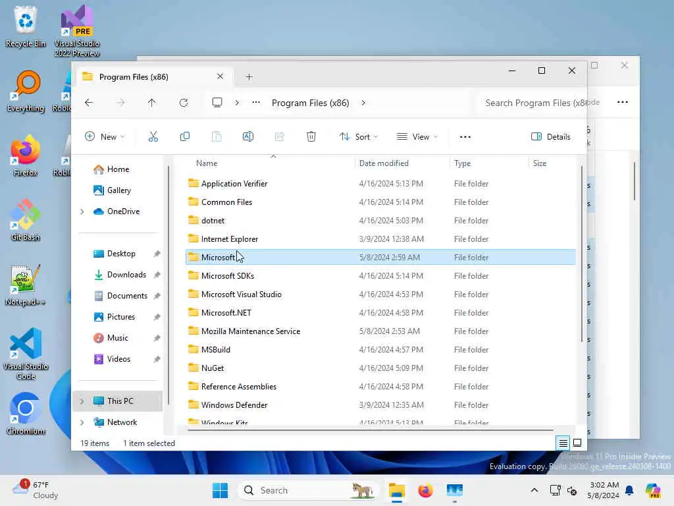
Task: Click the horizontal scrollbar in file list
Action: [371, 430]
